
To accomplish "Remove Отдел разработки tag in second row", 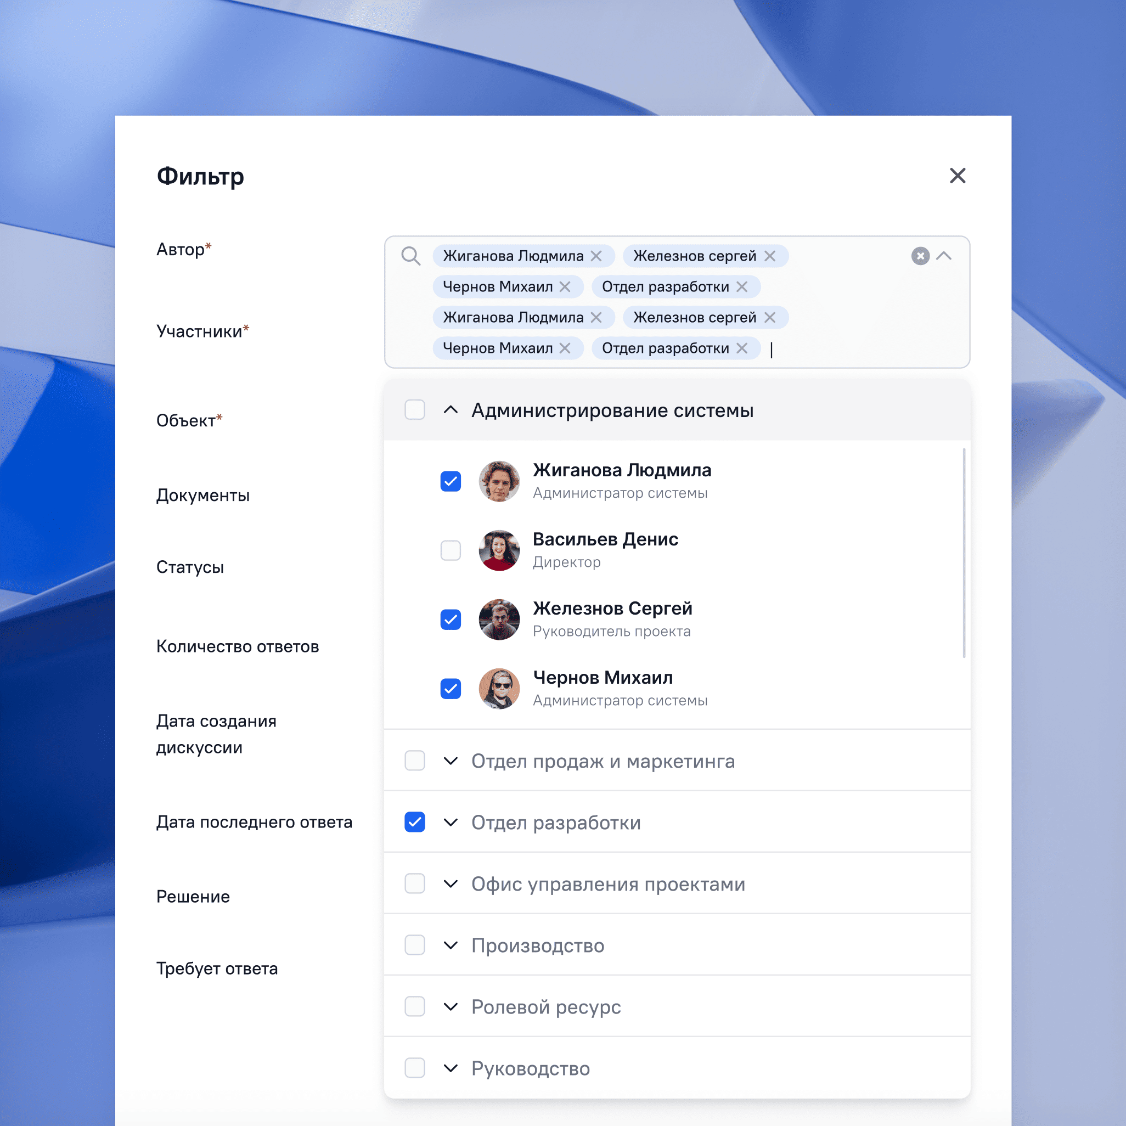I will click(741, 287).
